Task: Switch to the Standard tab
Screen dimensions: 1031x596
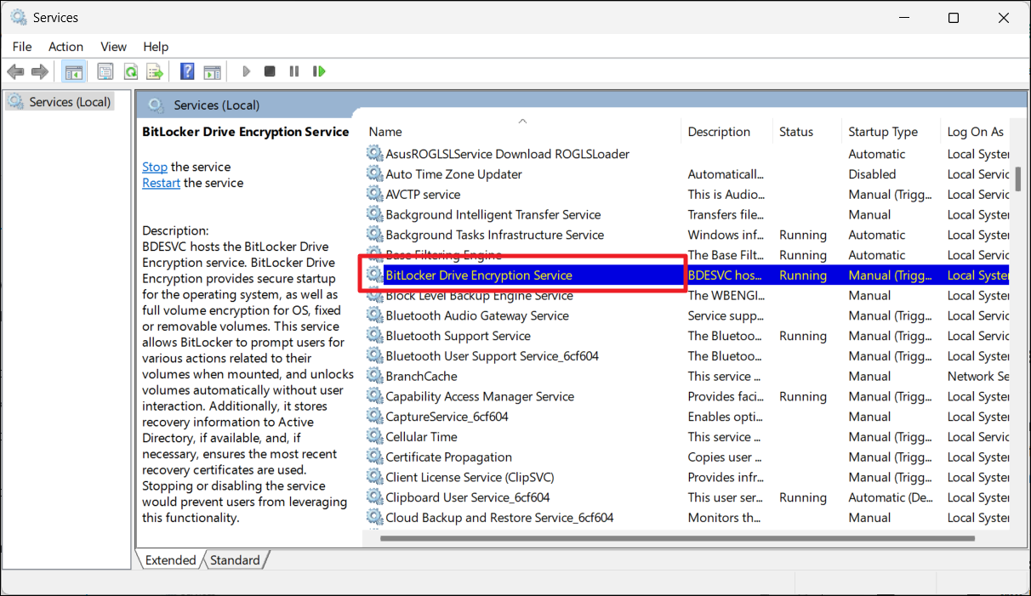Action: (235, 560)
